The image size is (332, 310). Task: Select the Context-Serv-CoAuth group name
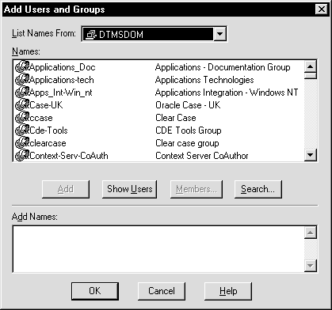point(69,156)
